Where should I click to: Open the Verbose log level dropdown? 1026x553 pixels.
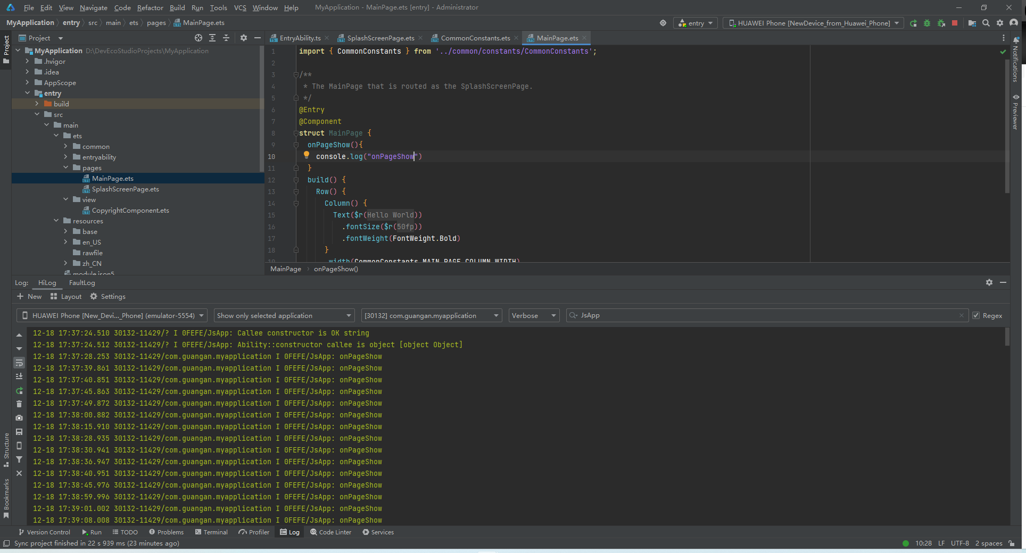534,315
